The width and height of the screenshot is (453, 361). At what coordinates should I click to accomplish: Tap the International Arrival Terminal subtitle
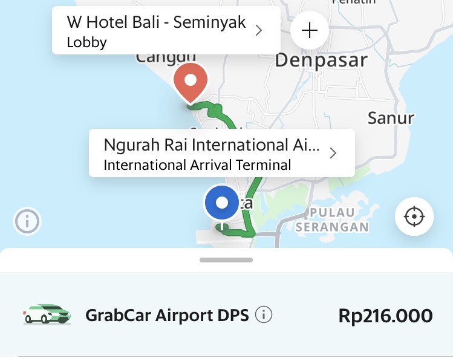point(197,165)
